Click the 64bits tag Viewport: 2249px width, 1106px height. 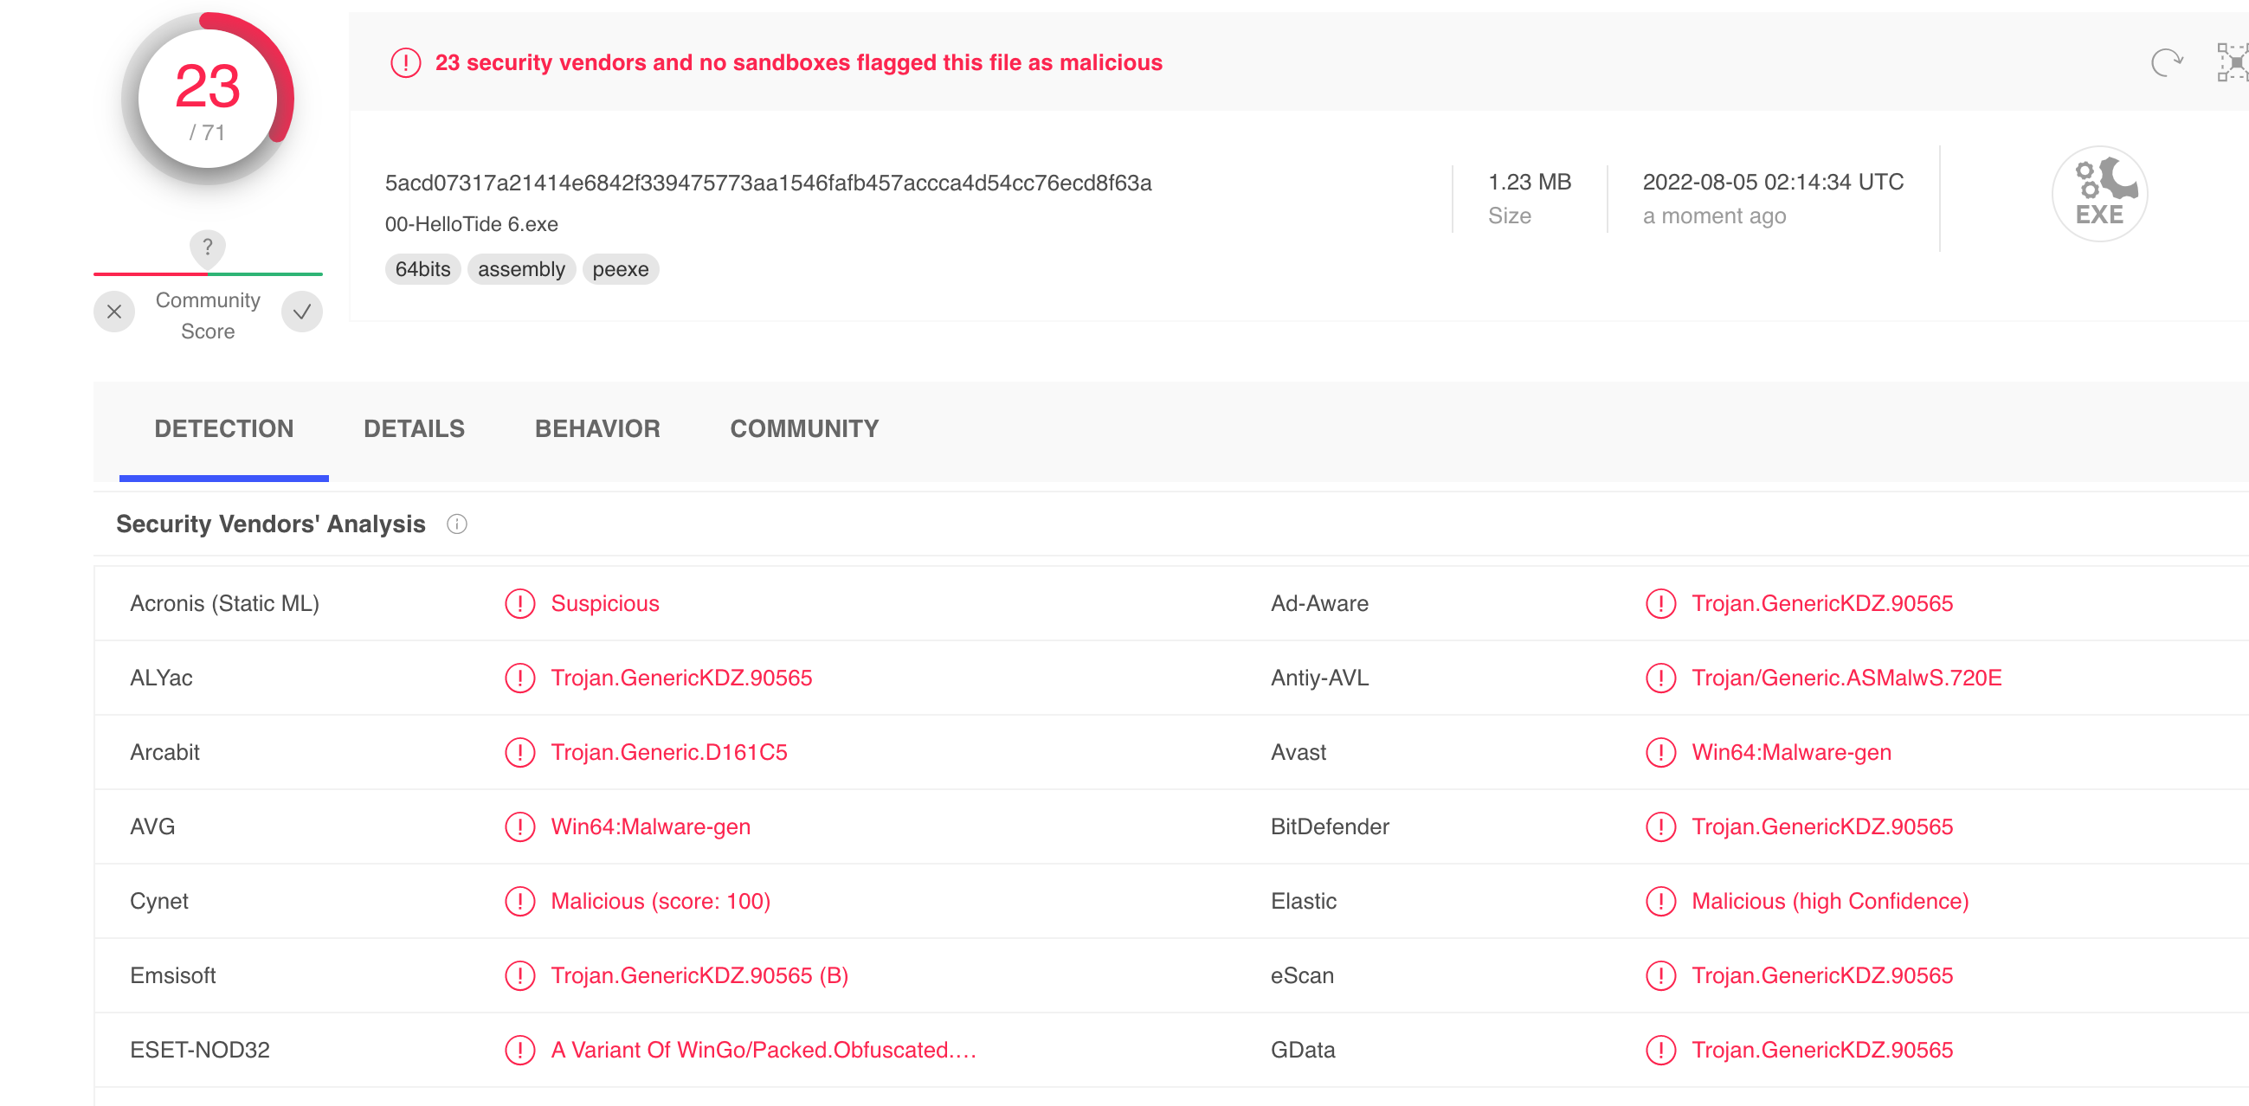click(x=422, y=269)
